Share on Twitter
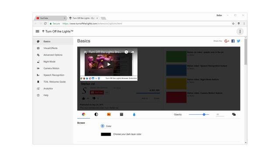The width and height of the screenshot is (280, 157). 238,41
